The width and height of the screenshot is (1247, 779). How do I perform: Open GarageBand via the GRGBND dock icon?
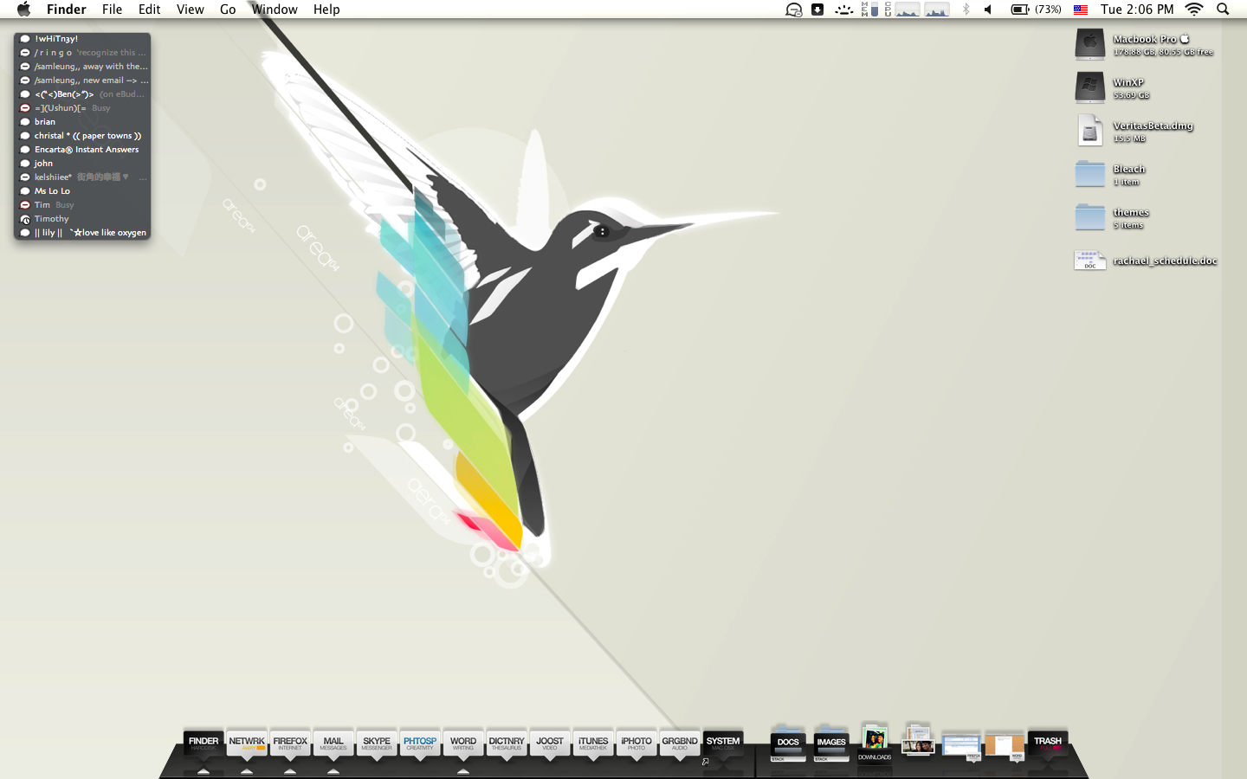click(680, 744)
